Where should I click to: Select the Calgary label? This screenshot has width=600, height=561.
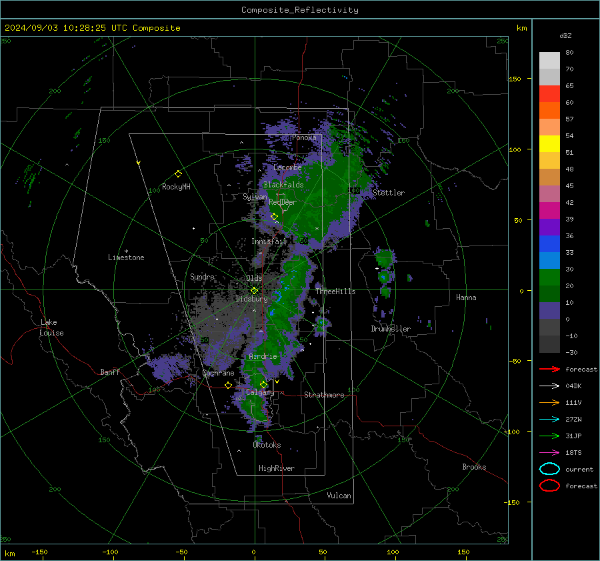click(260, 392)
